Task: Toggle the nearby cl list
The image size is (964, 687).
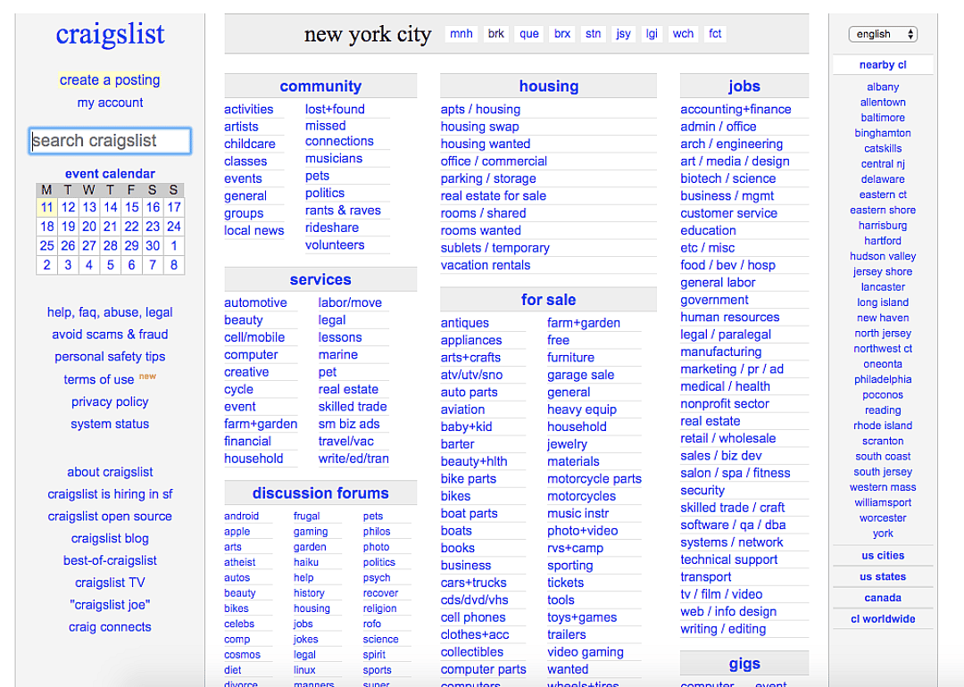Action: [x=882, y=65]
